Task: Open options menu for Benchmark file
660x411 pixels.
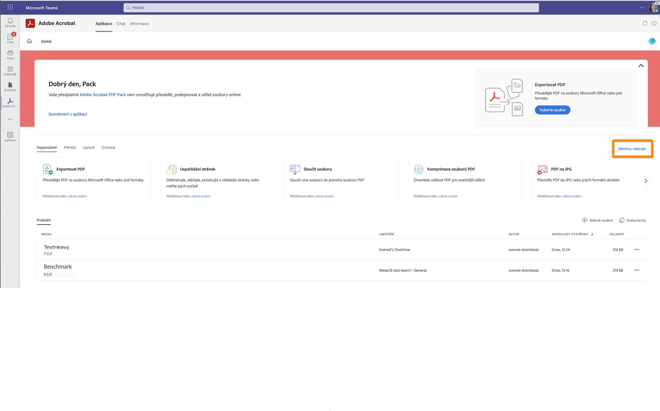Action: coord(637,270)
